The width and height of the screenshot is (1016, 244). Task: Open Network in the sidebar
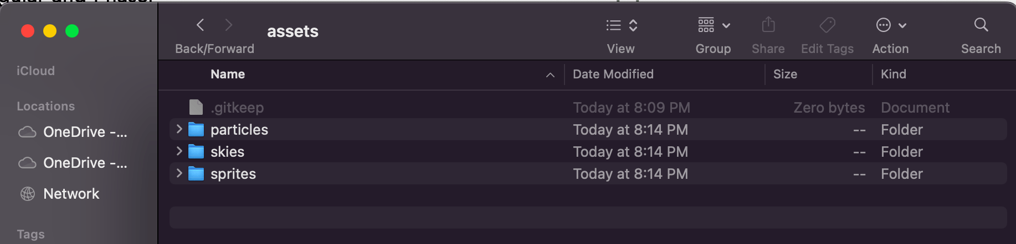[x=71, y=194]
